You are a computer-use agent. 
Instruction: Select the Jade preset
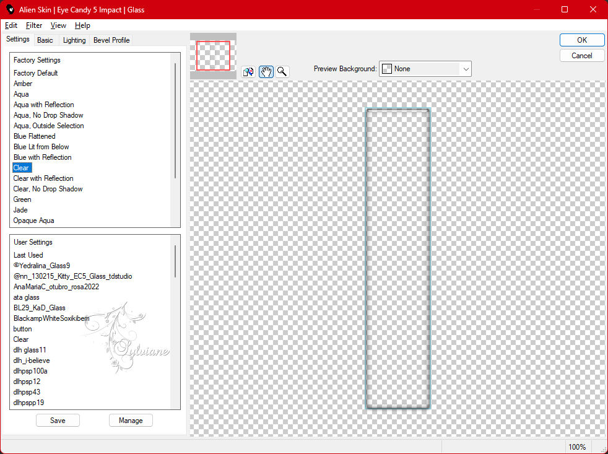pyautogui.click(x=20, y=209)
